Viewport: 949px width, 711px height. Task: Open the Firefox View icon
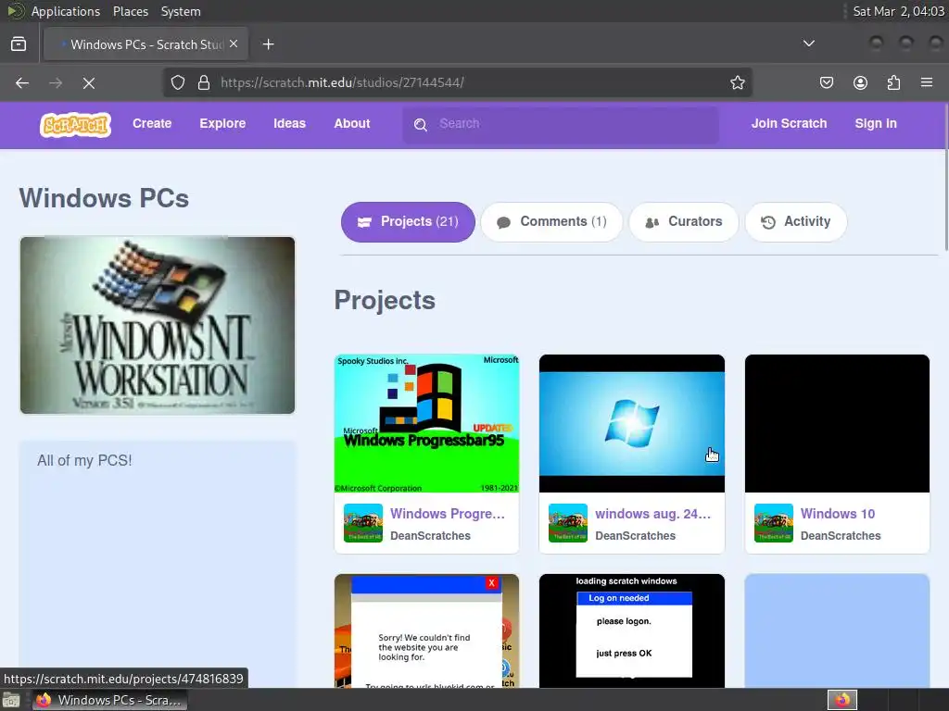coord(19,44)
